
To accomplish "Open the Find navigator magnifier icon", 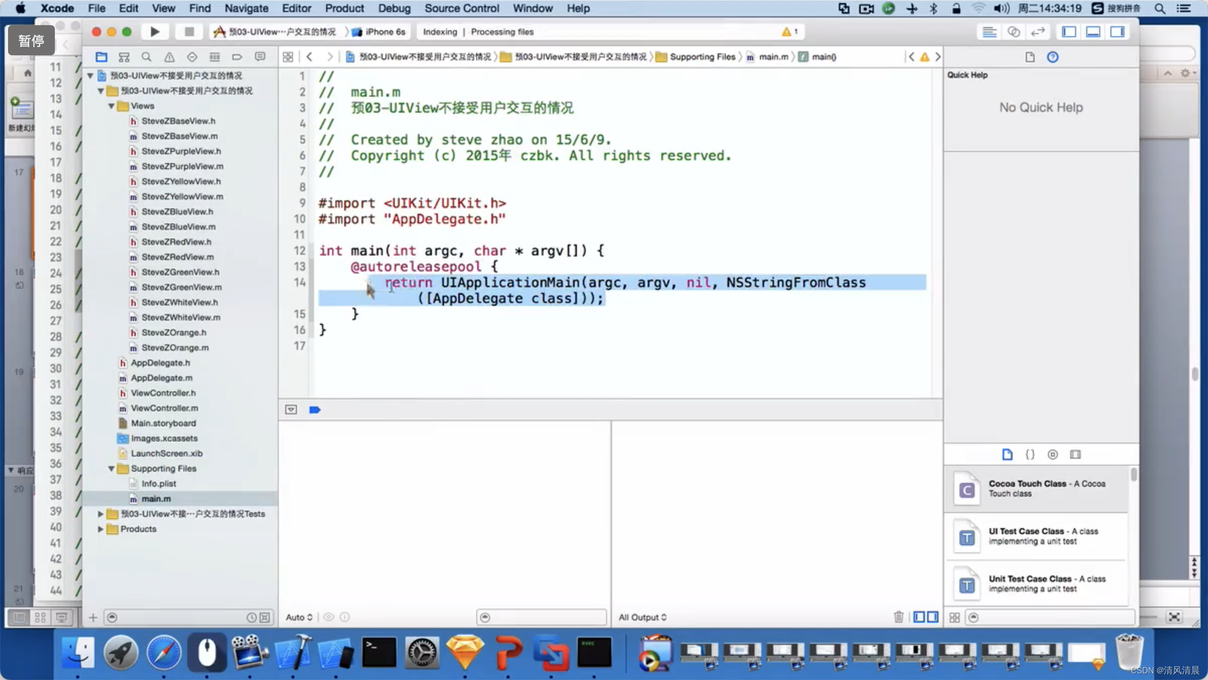I will coord(146,57).
